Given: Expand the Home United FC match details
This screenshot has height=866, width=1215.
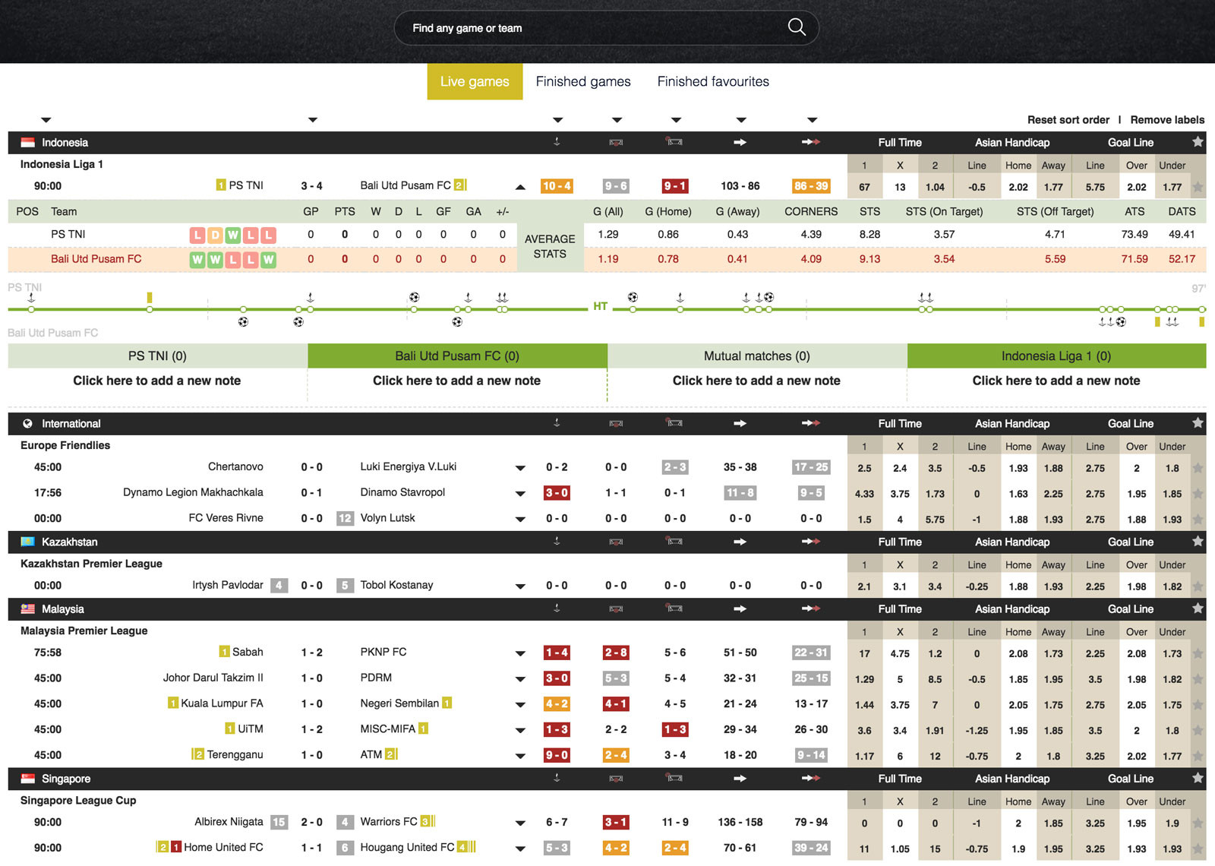Looking at the screenshot, I should (520, 849).
